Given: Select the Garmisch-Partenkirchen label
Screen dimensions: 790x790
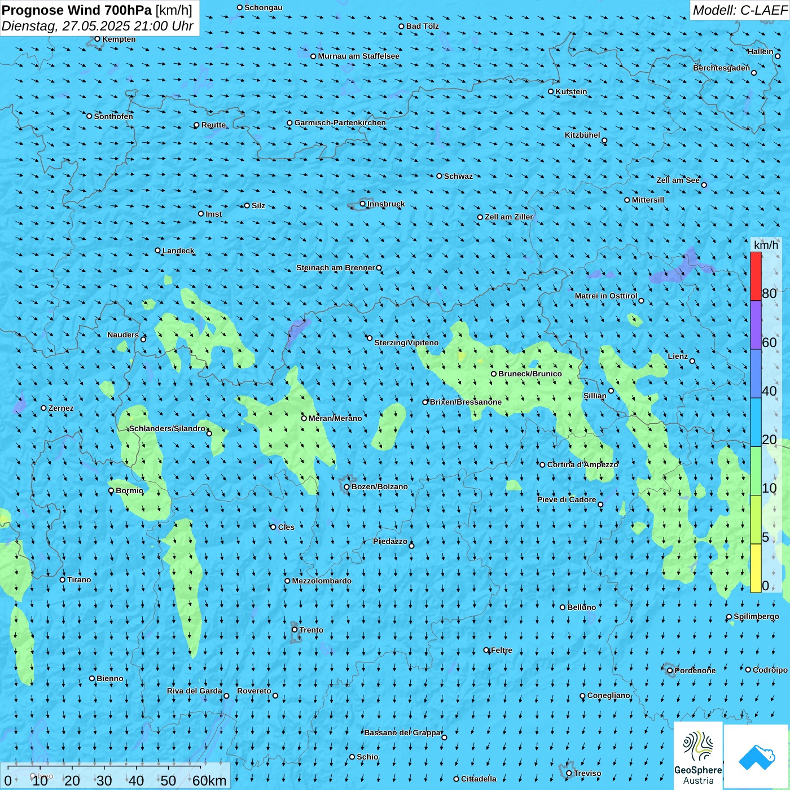Looking at the screenshot, I should 340,122.
